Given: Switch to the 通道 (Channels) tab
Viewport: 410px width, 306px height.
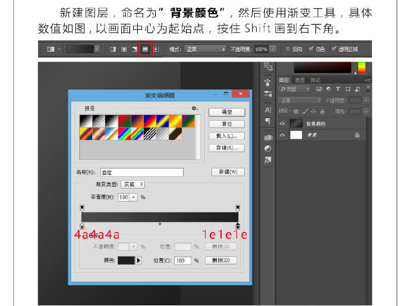Looking at the screenshot, I should point(300,79).
